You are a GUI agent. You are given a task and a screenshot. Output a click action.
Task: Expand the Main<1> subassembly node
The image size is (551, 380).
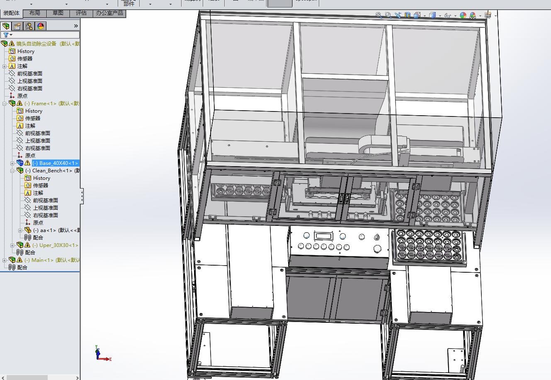tap(4, 260)
